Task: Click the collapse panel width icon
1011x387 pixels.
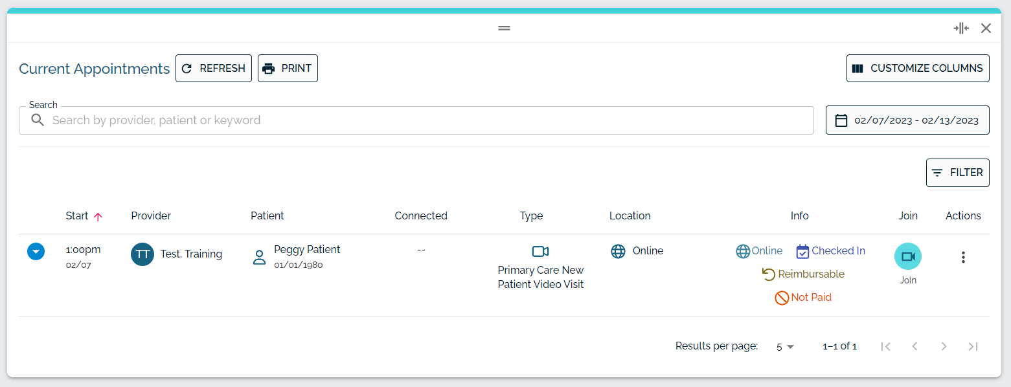Action: coord(961,28)
